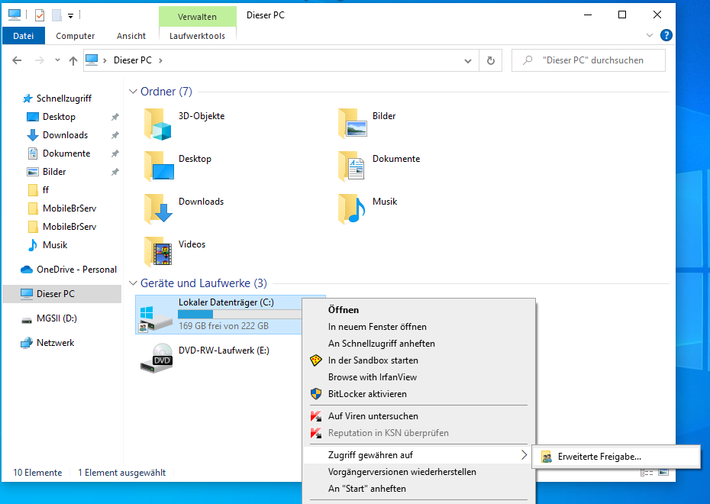Go up one level with up arrow
This screenshot has width=710, height=504.
tap(73, 60)
